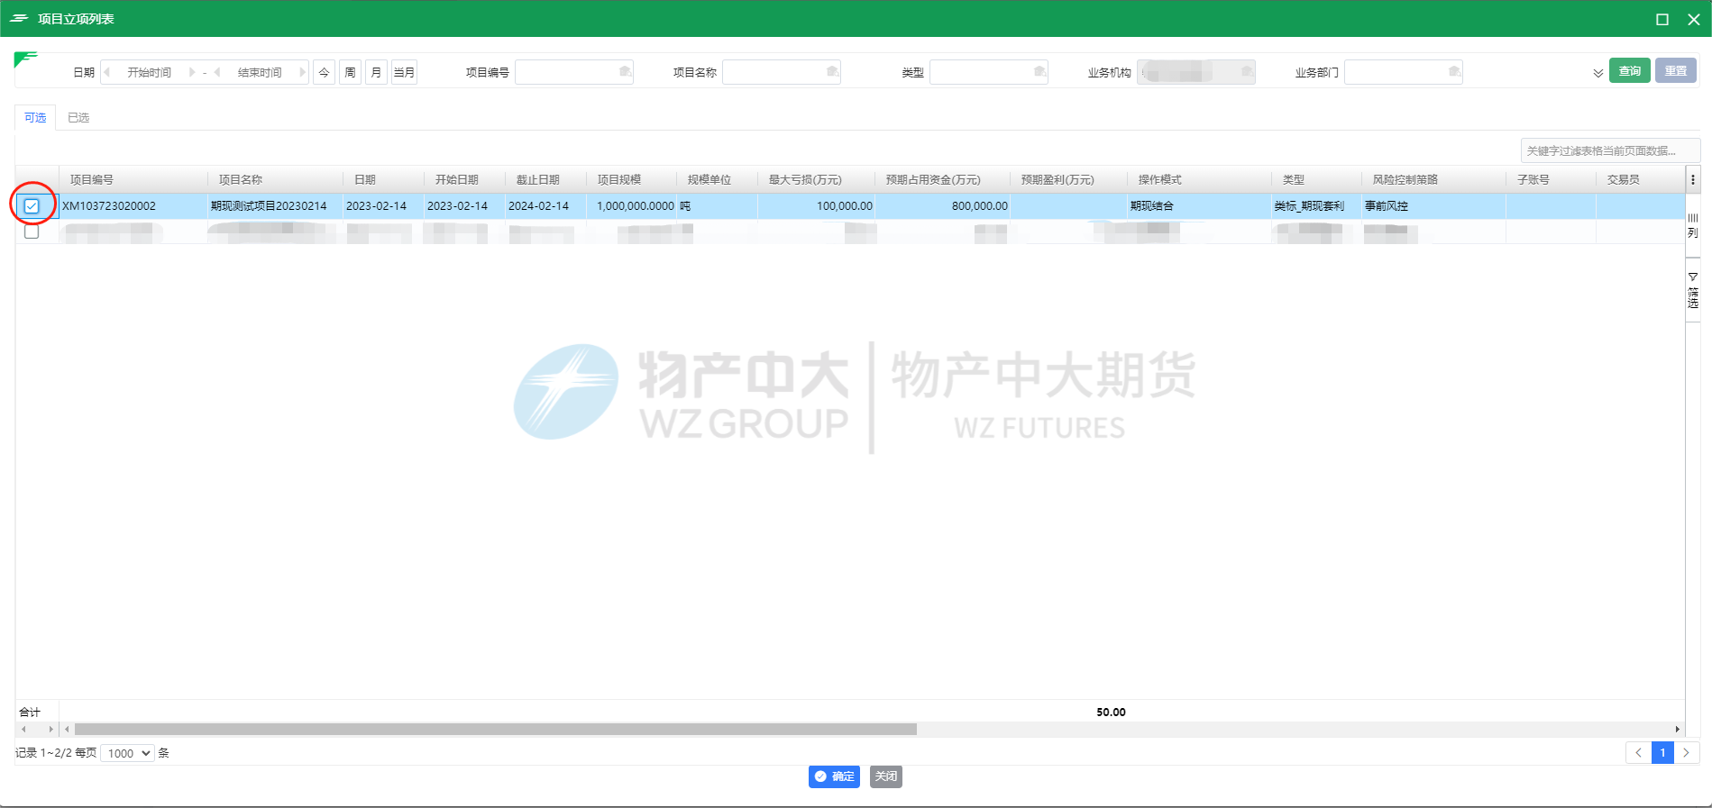Select page 1 in pagination
This screenshot has width=1712, height=808.
pyautogui.click(x=1662, y=752)
